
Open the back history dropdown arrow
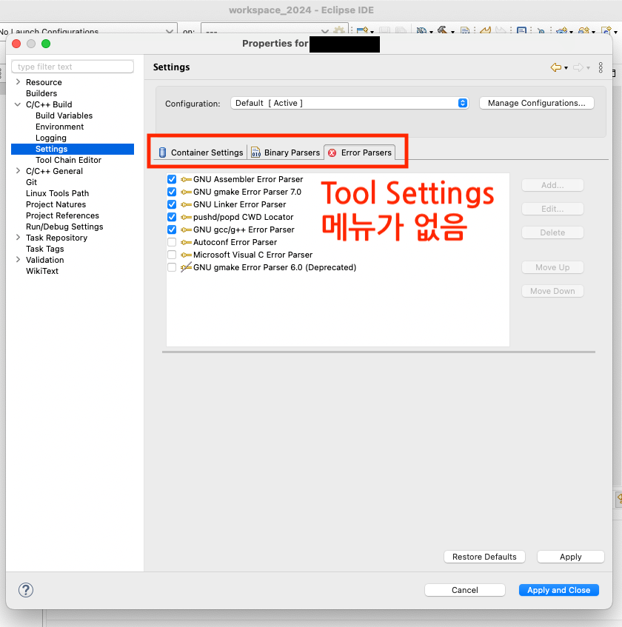[566, 68]
